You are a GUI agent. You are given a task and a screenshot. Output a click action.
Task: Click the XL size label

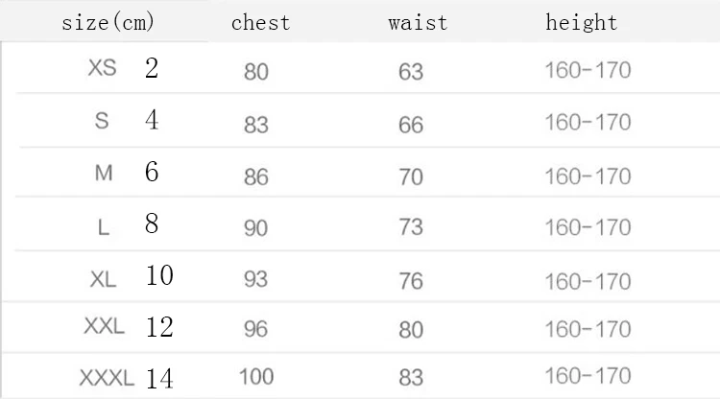pos(103,279)
